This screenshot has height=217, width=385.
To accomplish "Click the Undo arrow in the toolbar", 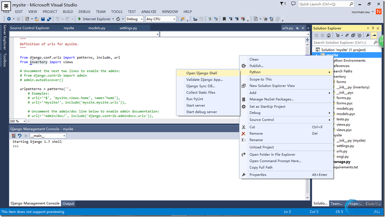I will pyautogui.click(x=57, y=19).
